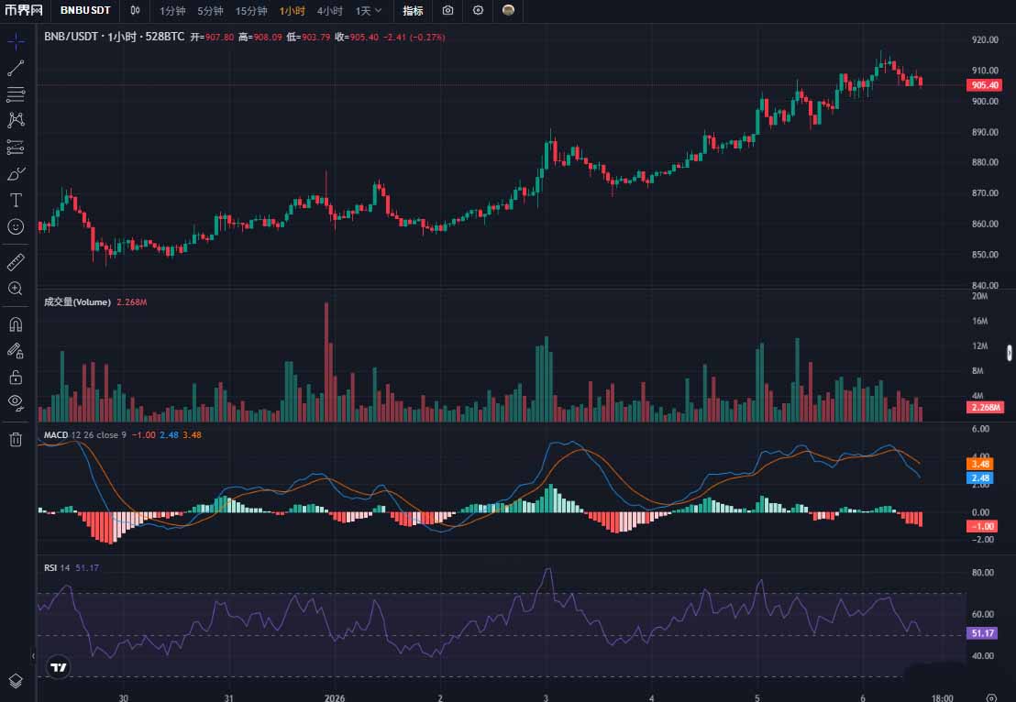Viewport: 1016px width, 702px height.
Task: Select the brush drawing tool
Action: click(15, 173)
